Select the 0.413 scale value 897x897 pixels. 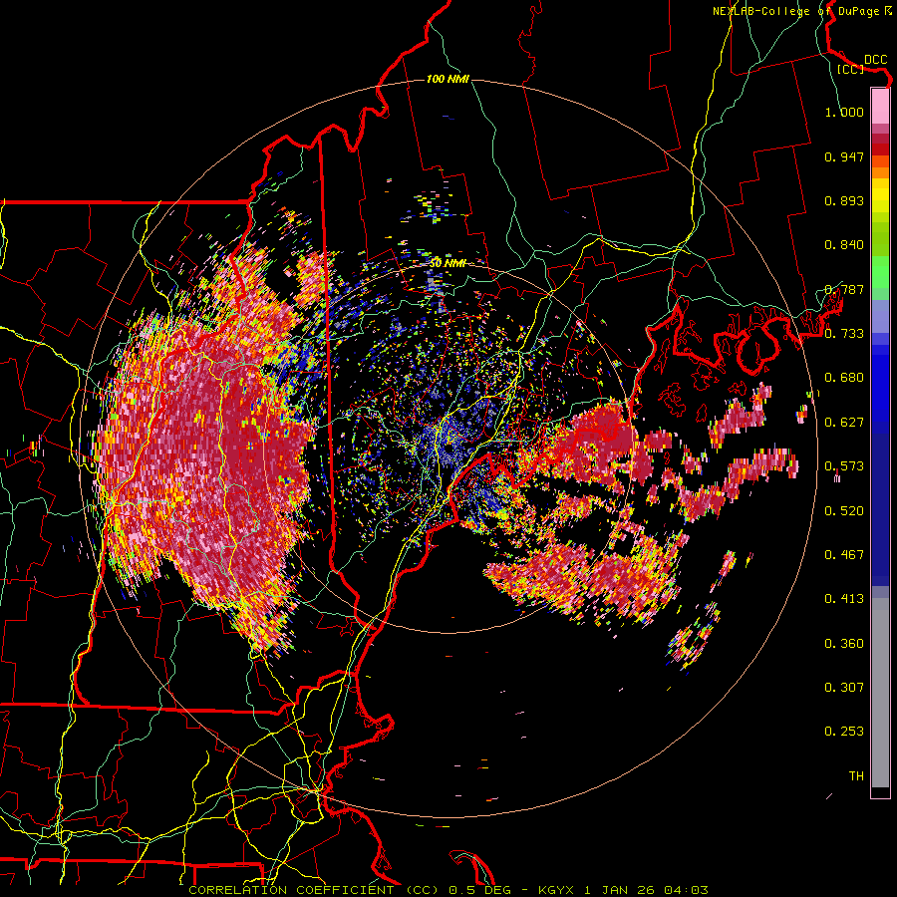844,599
